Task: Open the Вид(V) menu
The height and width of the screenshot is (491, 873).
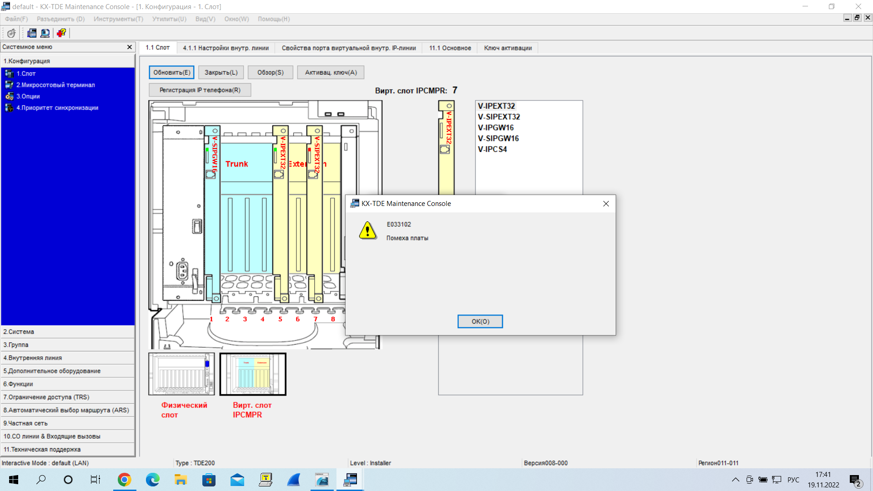Action: click(x=205, y=19)
